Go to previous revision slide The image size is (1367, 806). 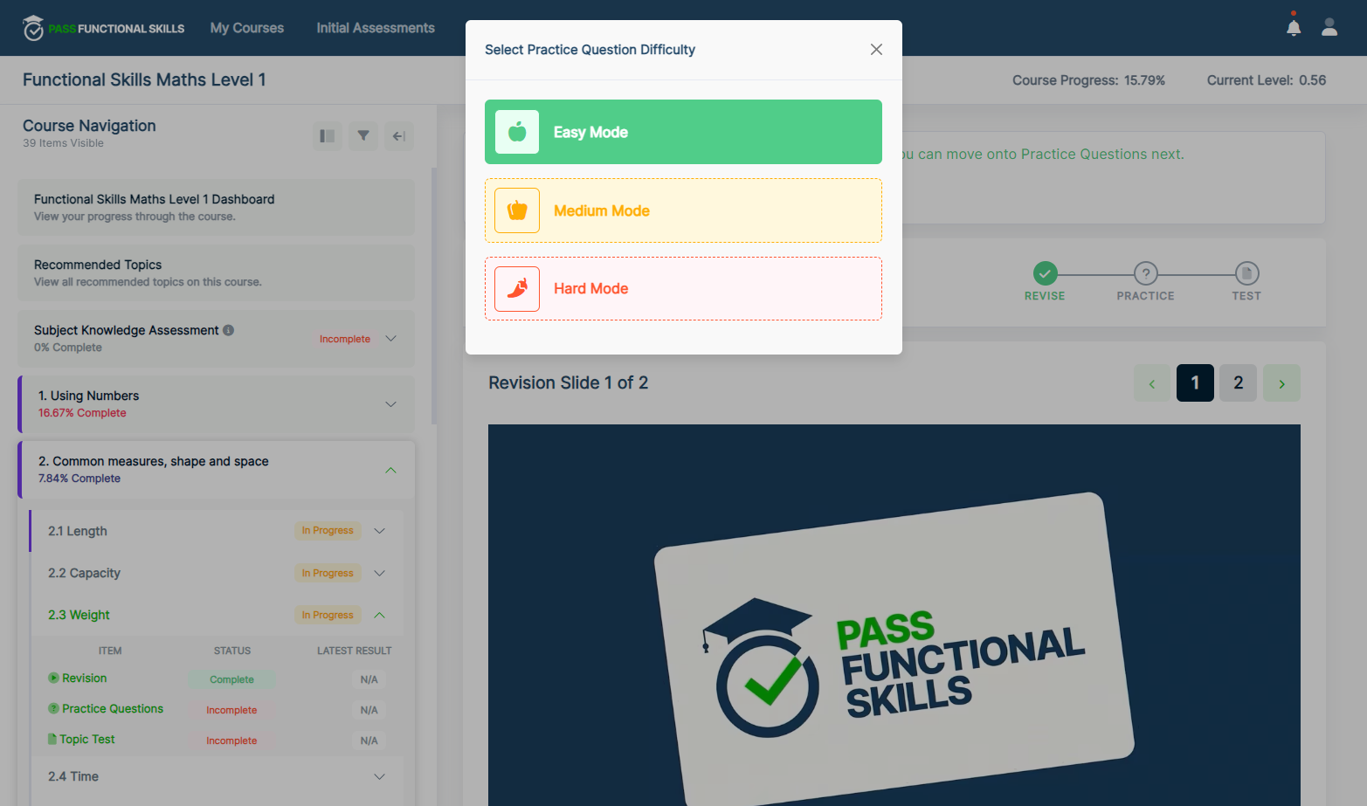coord(1152,383)
